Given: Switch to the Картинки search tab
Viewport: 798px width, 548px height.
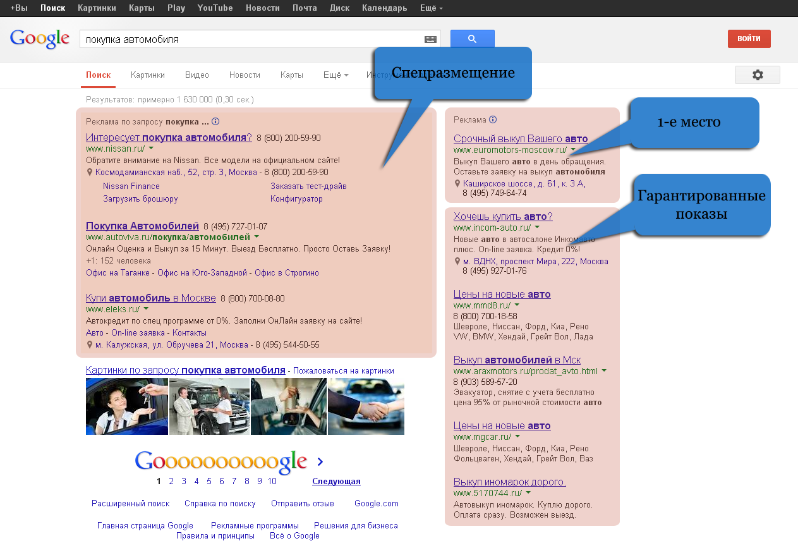Looking at the screenshot, I should [148, 75].
